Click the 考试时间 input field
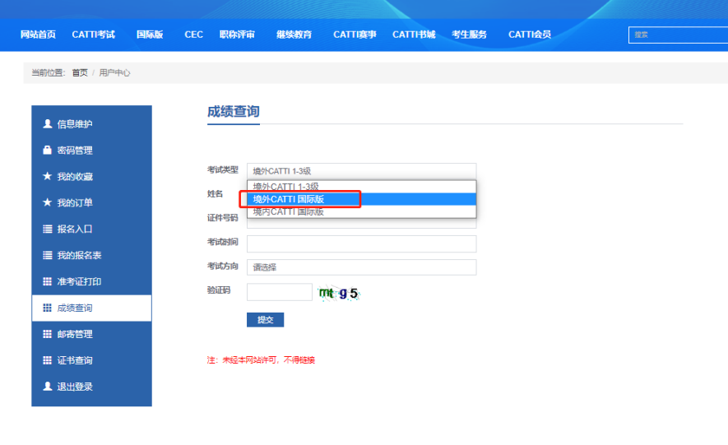The width and height of the screenshot is (728, 445). (361, 243)
